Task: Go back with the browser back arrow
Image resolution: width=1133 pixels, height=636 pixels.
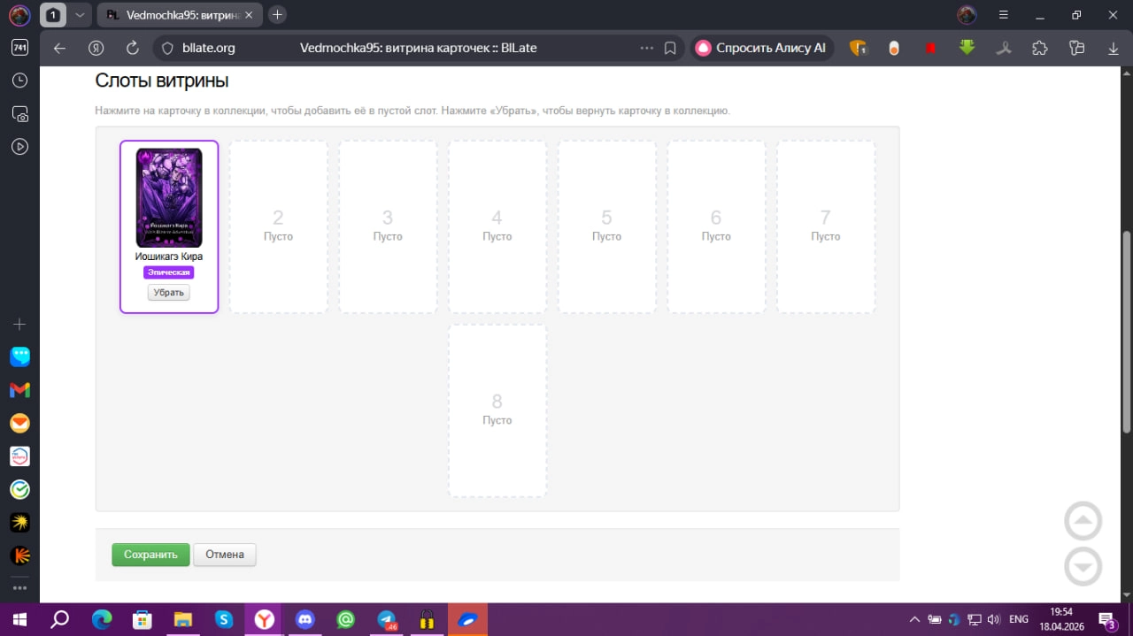Action: point(59,49)
